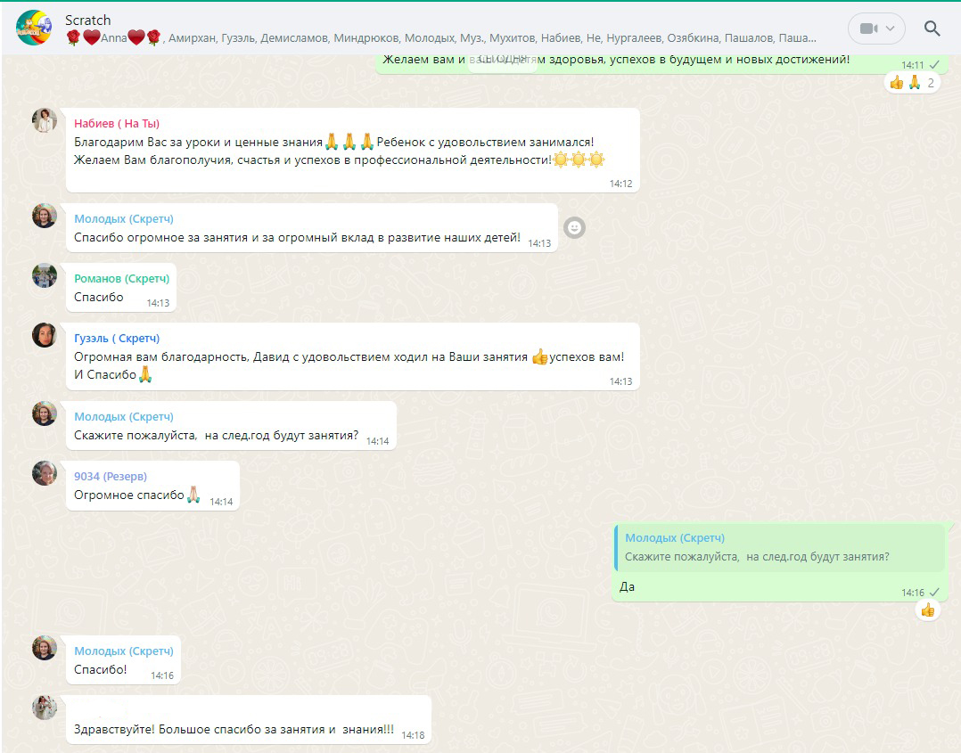
Task: Open contact "Гузэль ( Скретч)" by name
Action: 117,339
